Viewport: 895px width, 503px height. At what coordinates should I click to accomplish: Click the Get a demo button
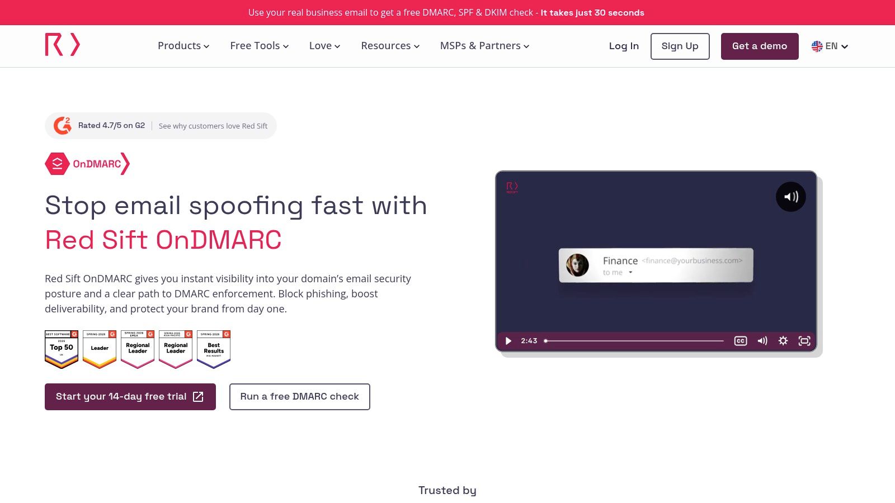pyautogui.click(x=759, y=46)
